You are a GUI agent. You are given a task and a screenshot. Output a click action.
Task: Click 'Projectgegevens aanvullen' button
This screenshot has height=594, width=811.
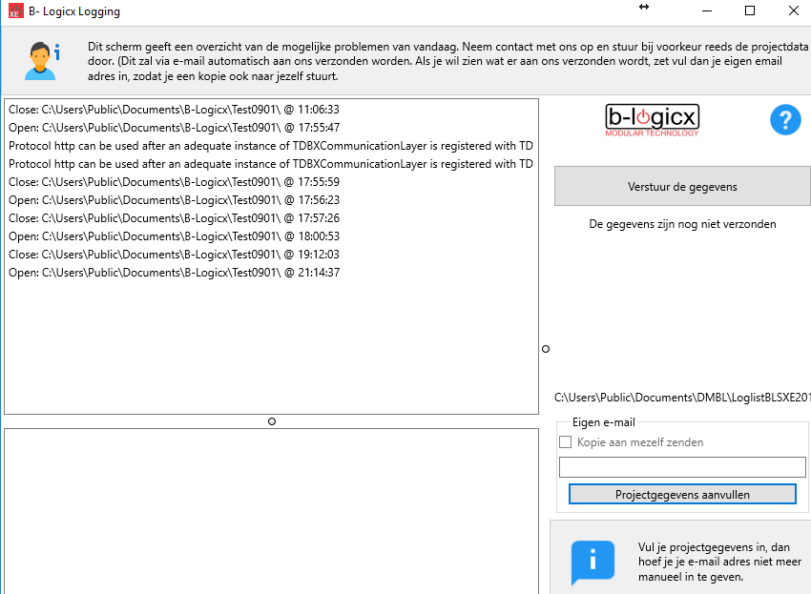click(x=682, y=494)
